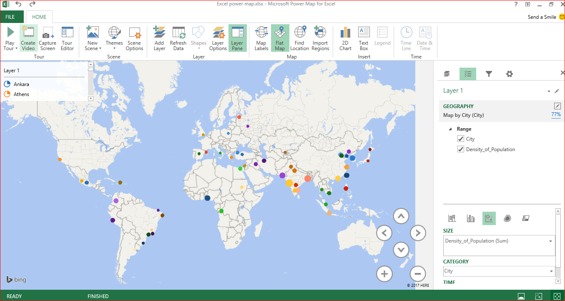The image size is (565, 301).
Task: Zoom in with the plus button
Action: (384, 274)
